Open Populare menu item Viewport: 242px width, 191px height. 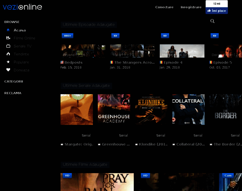coord(21,62)
